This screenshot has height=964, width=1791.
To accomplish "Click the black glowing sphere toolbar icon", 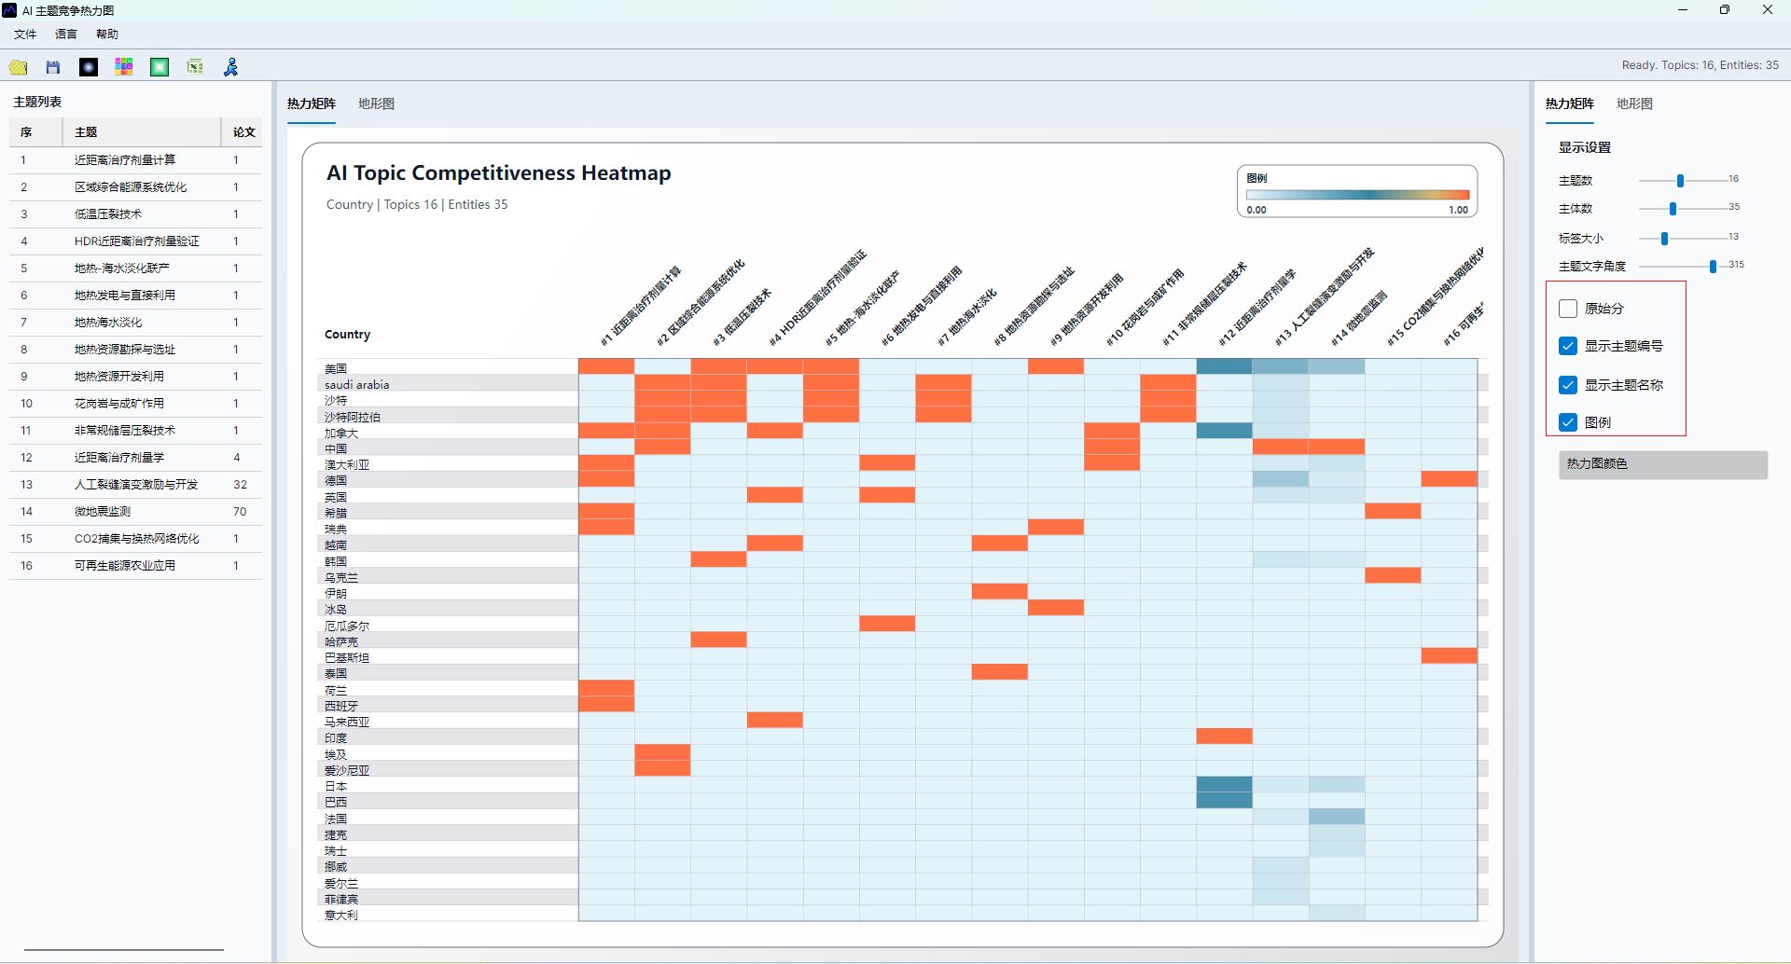I will (x=89, y=67).
